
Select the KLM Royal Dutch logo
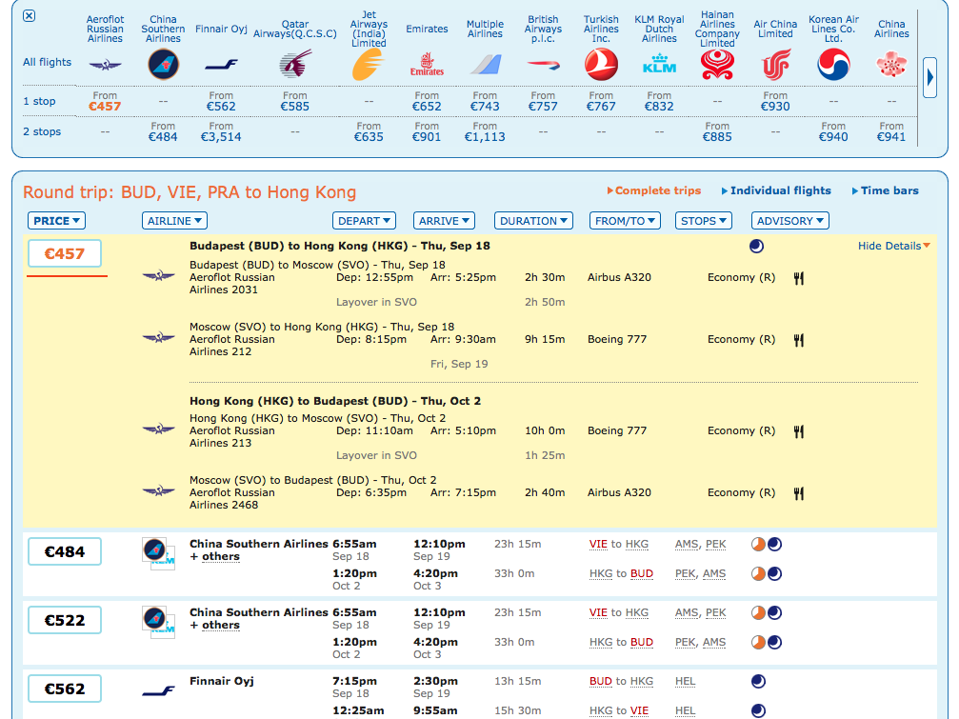659,64
